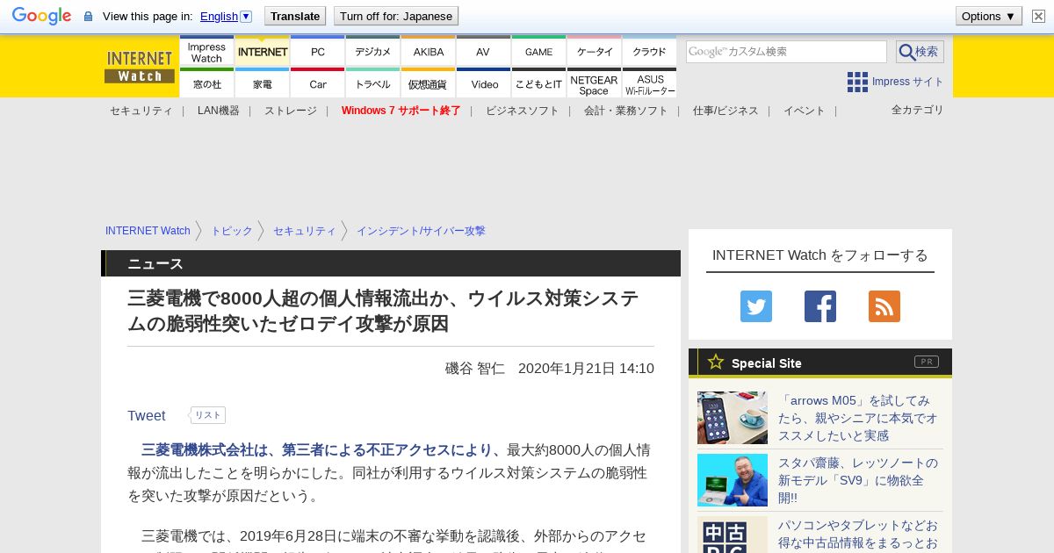Open the RSS feed icon
1054x553 pixels.
(884, 306)
